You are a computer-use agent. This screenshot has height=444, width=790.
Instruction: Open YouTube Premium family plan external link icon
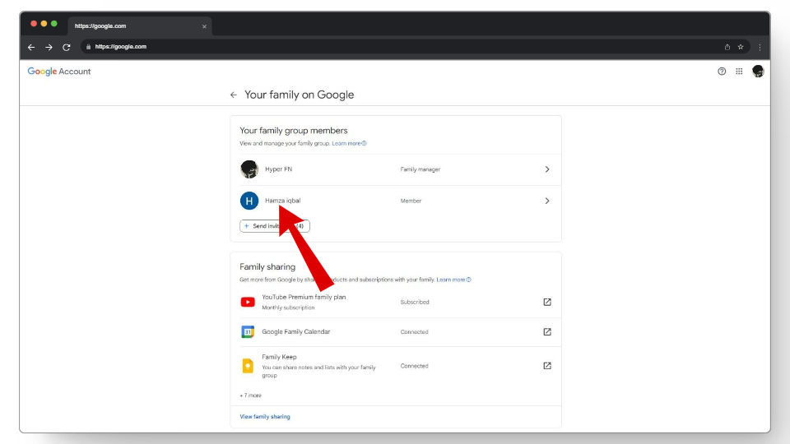click(547, 302)
